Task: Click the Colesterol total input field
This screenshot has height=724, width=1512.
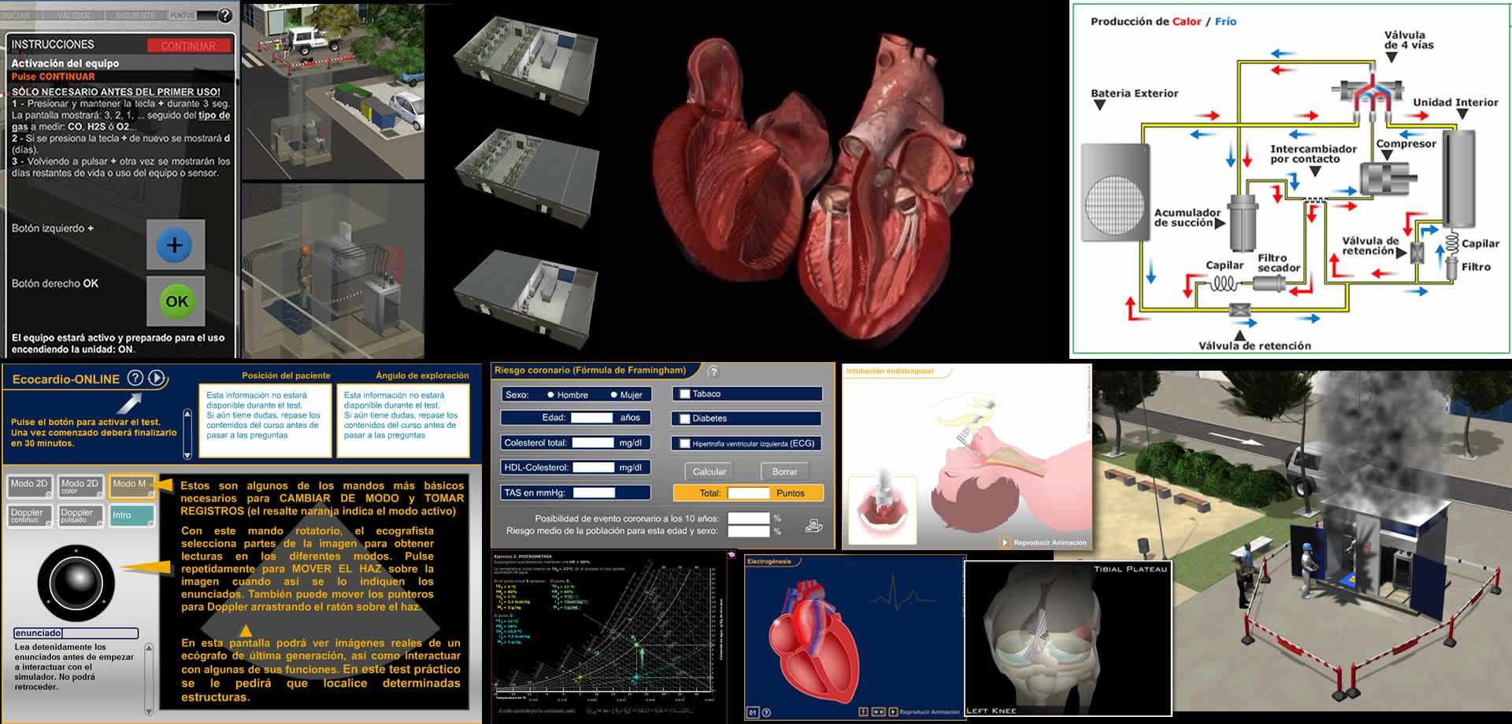Action: [592, 443]
